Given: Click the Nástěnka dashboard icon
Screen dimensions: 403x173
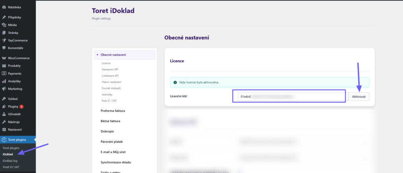Looking at the screenshot, I should [x=4, y=7].
